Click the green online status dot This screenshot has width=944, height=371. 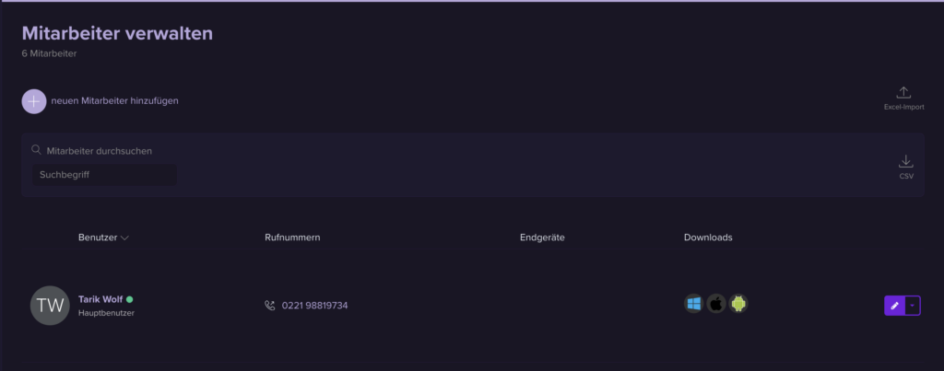[130, 299]
